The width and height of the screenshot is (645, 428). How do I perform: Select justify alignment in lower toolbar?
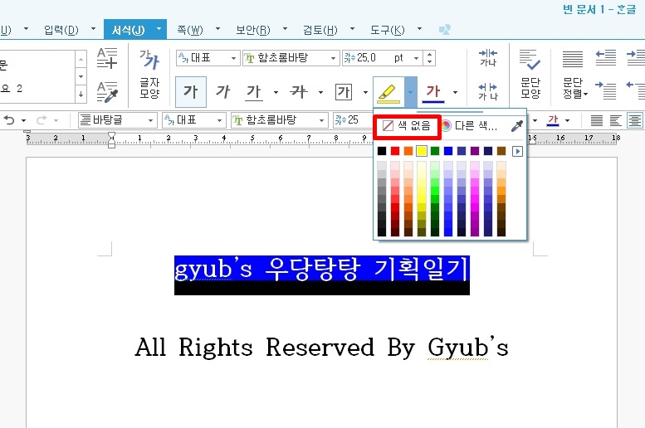click(597, 120)
